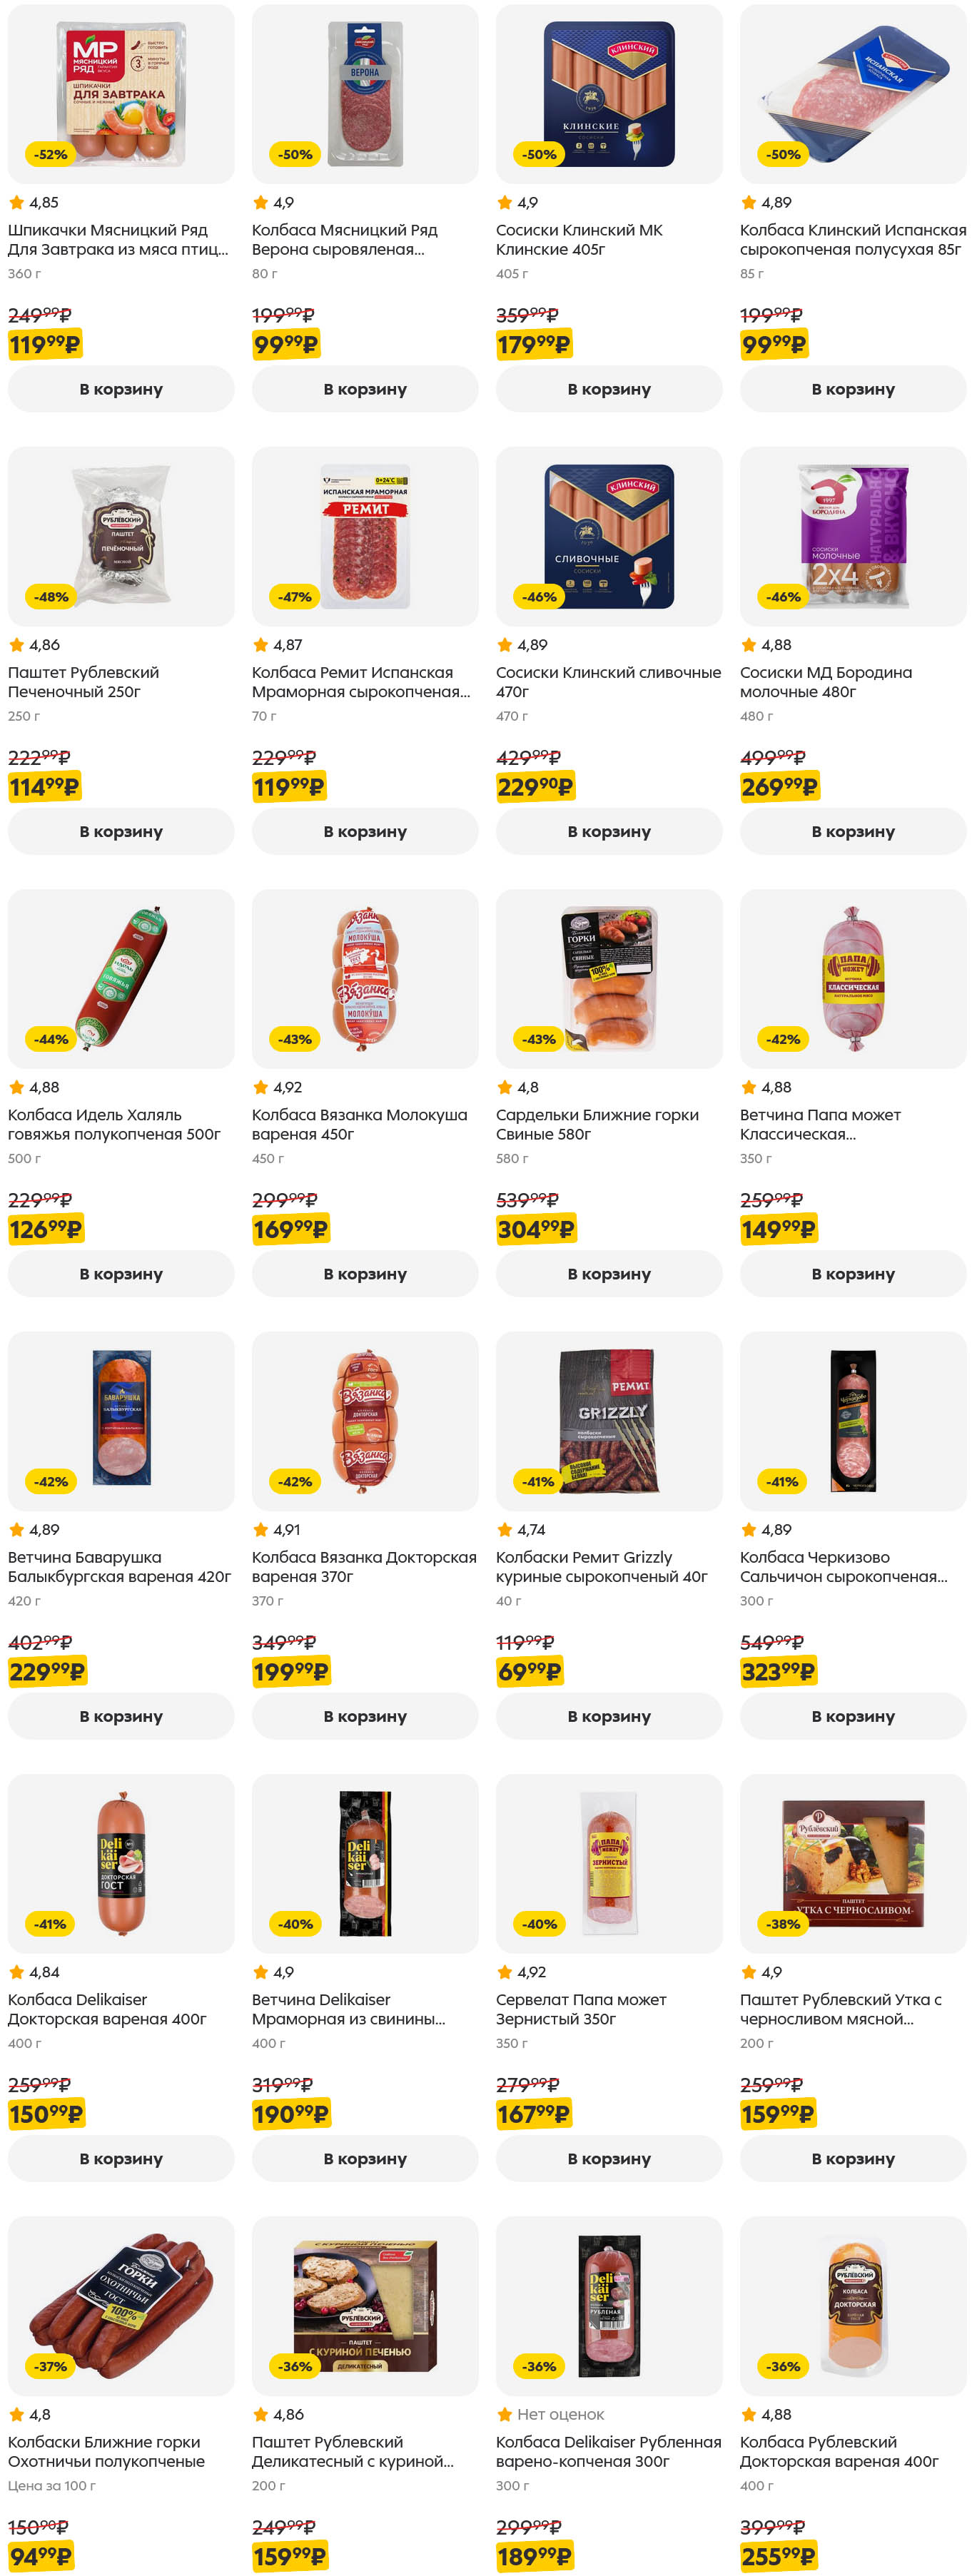The height and width of the screenshot is (2576, 977).
Task: Click the star icon beside Колбаса Вязанка Молокуша rating
Action: pyautogui.click(x=261, y=1087)
